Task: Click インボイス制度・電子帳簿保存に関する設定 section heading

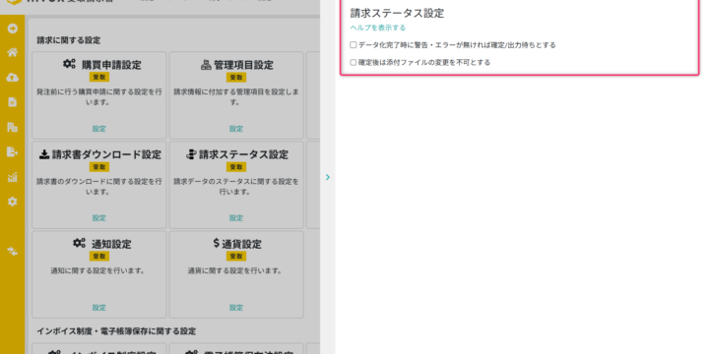Action: coord(116,331)
